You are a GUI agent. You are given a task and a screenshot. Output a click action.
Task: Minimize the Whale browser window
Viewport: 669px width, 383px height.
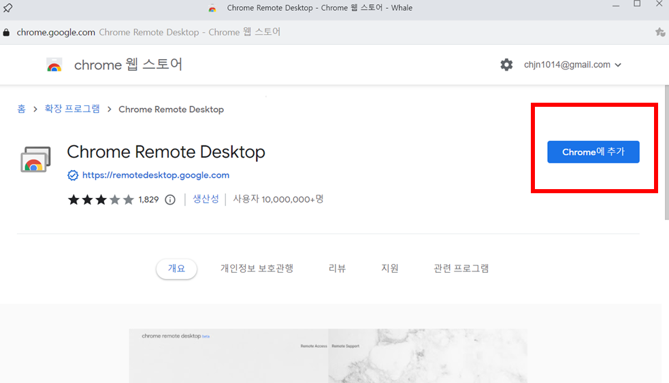coord(616,5)
